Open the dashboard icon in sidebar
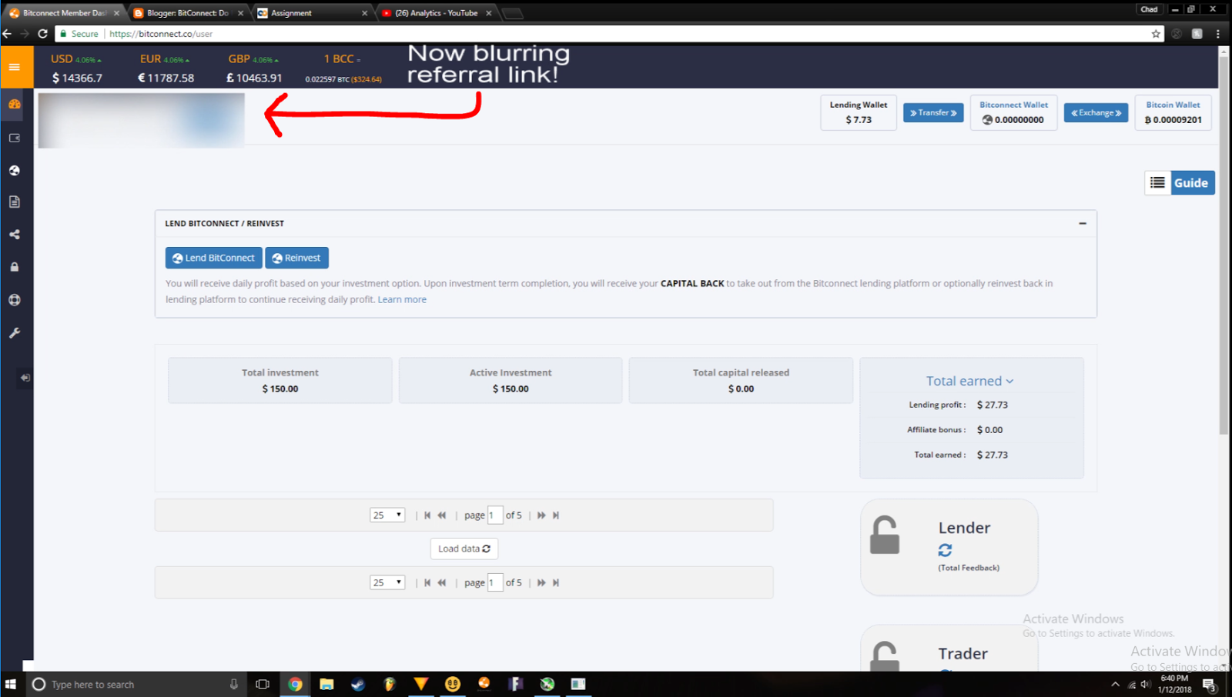The width and height of the screenshot is (1232, 697). click(15, 104)
